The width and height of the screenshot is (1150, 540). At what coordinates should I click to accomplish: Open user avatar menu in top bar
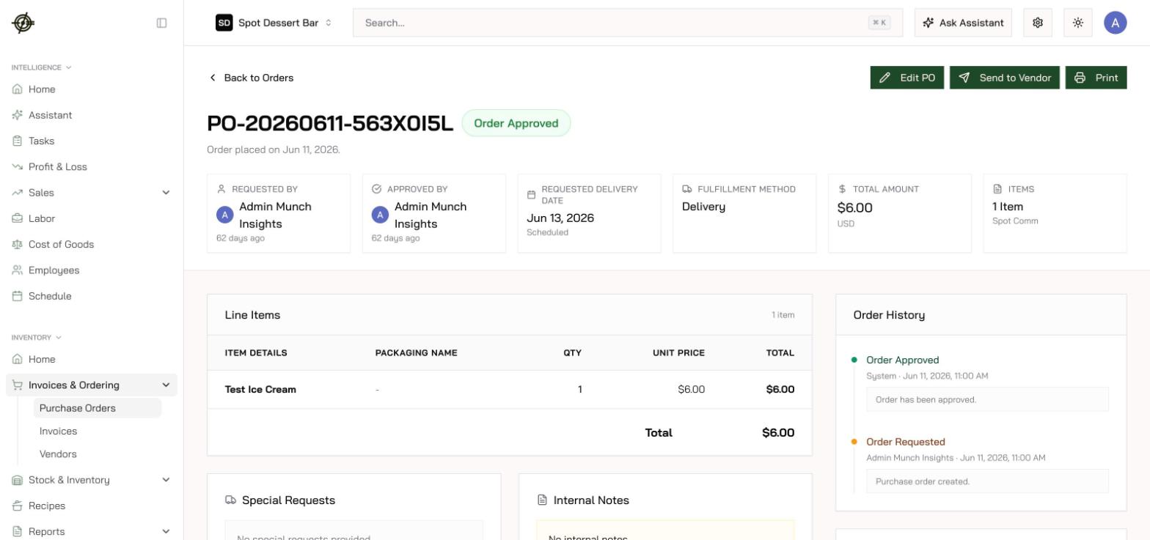tap(1116, 23)
